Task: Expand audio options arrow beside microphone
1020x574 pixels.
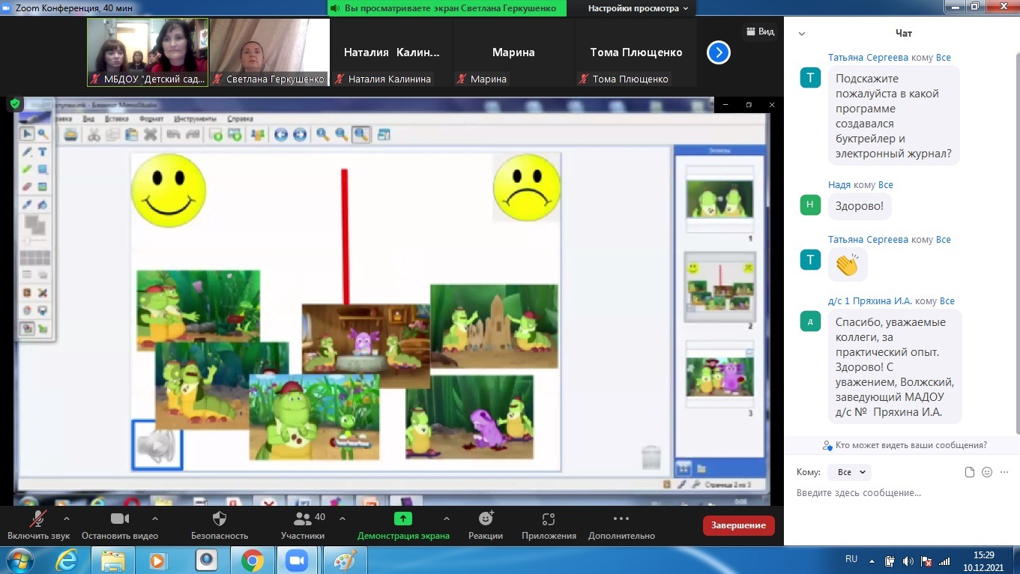Action: point(66,518)
